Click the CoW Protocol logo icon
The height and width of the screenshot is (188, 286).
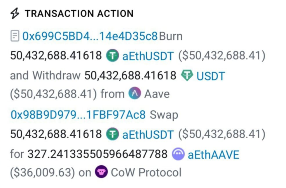(x=101, y=172)
